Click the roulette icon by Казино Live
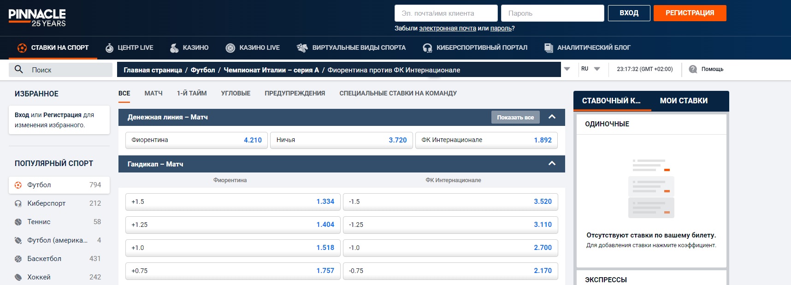 [x=230, y=48]
